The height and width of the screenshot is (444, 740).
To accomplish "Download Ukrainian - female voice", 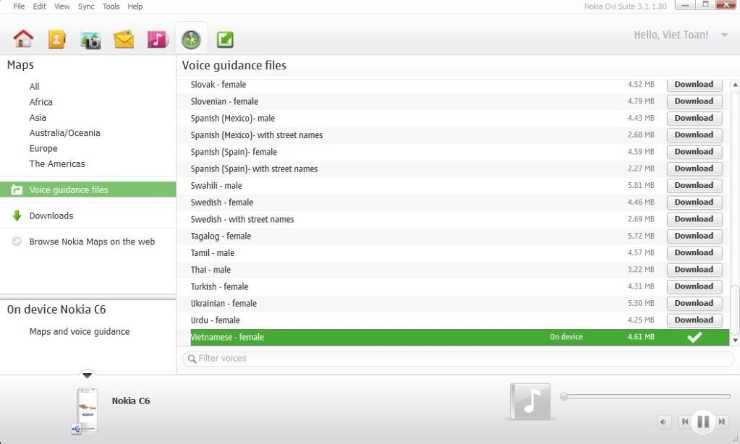I will point(694,303).
